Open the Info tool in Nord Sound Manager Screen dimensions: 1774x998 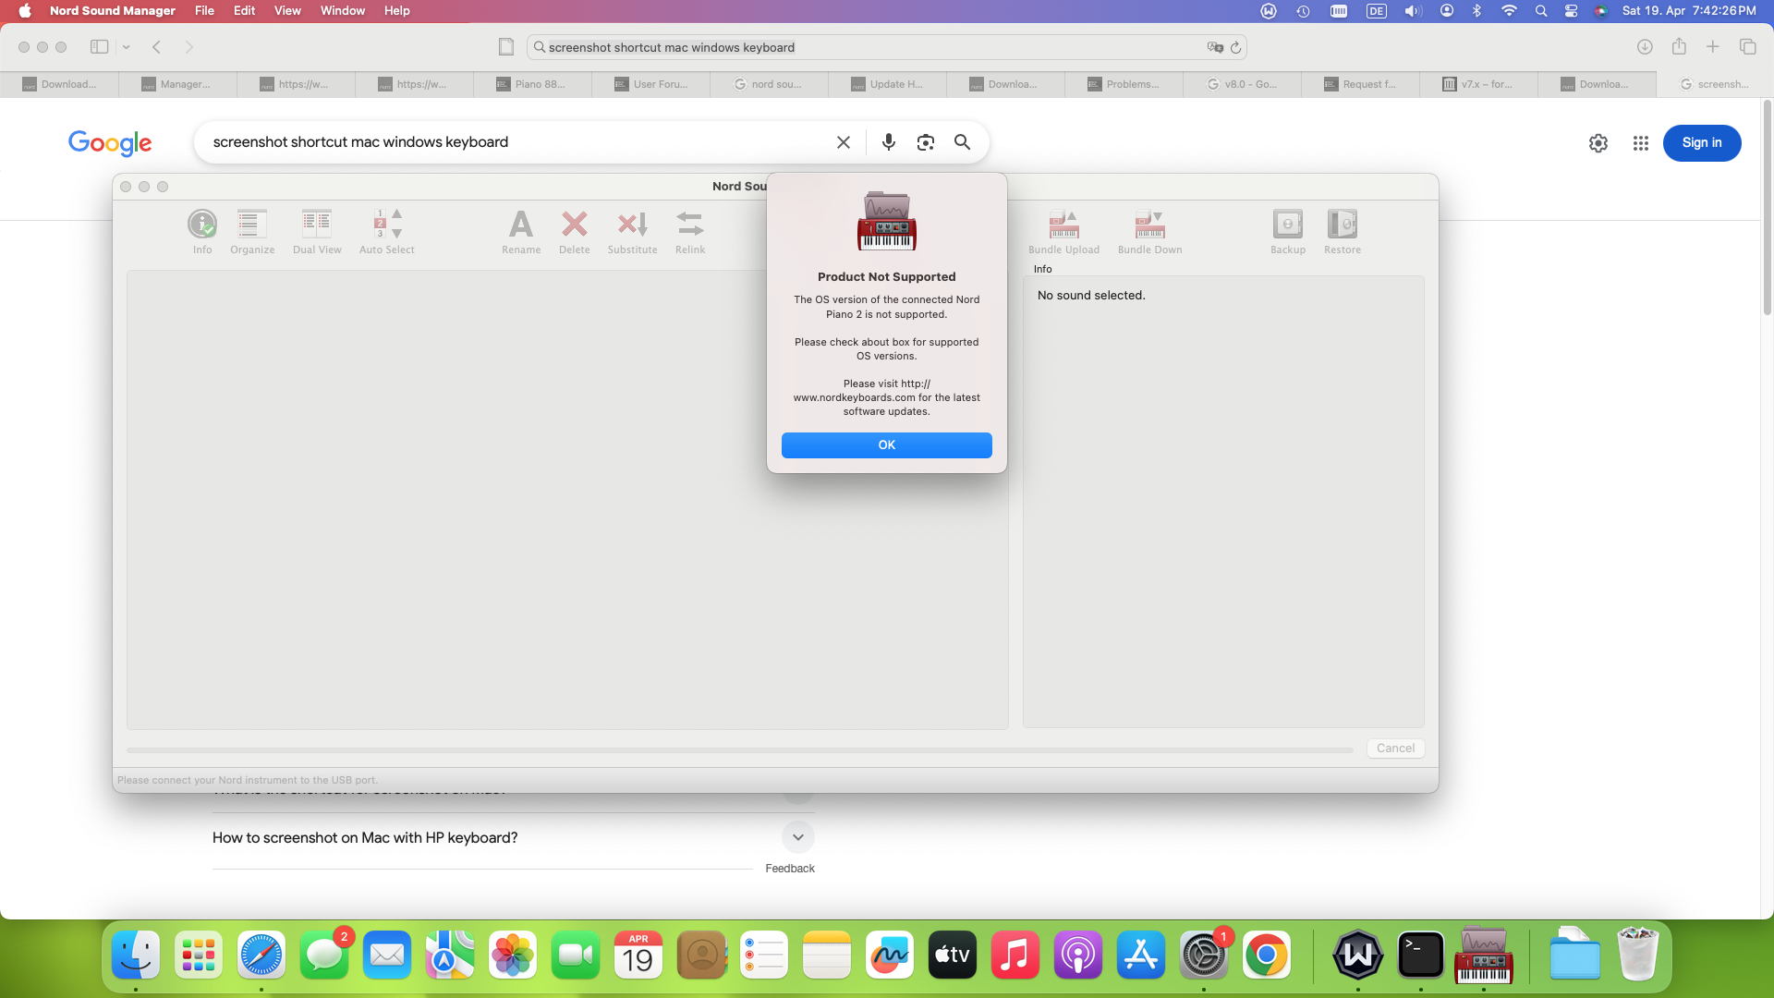[x=202, y=231]
